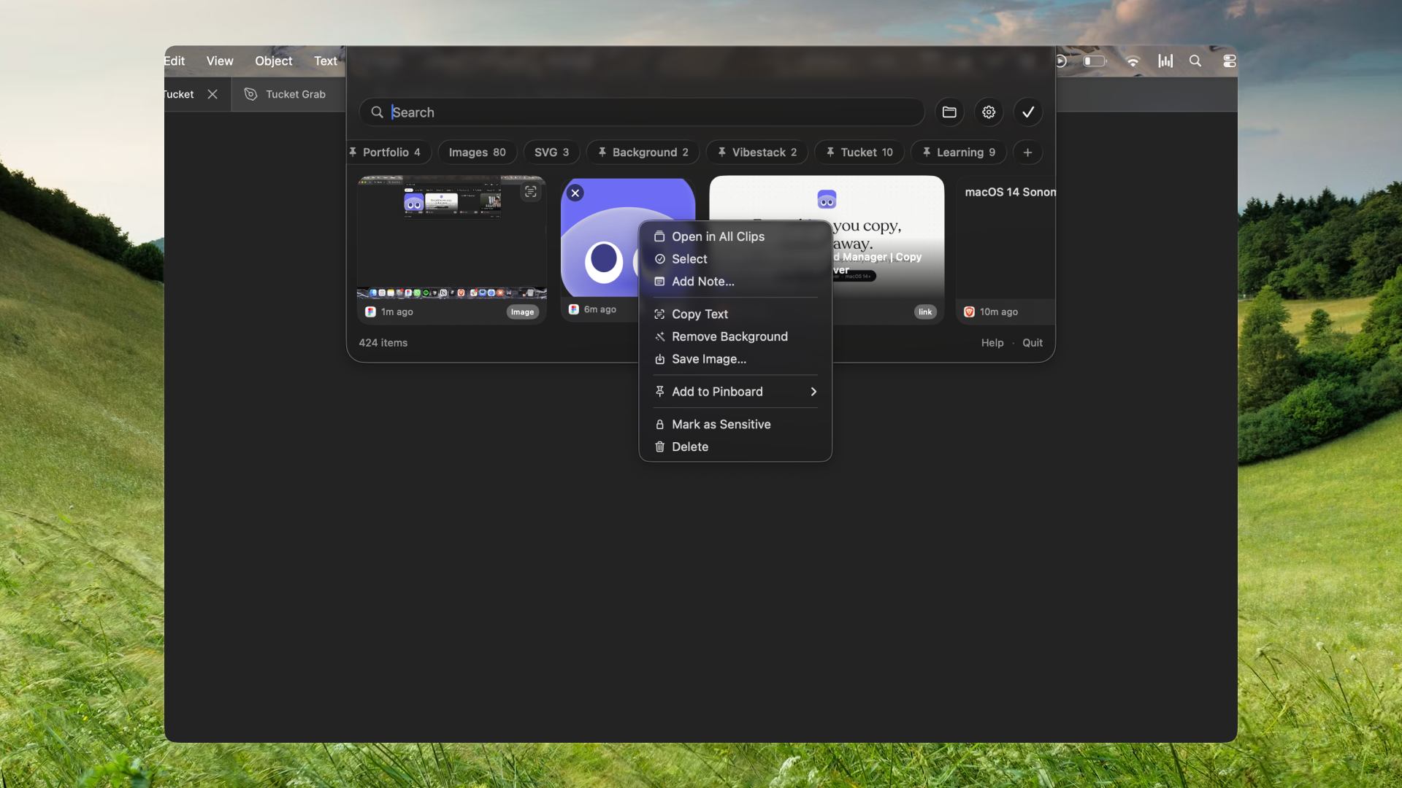Switch to the Learning pinboard
The height and width of the screenshot is (788, 1402).
[x=959, y=152]
